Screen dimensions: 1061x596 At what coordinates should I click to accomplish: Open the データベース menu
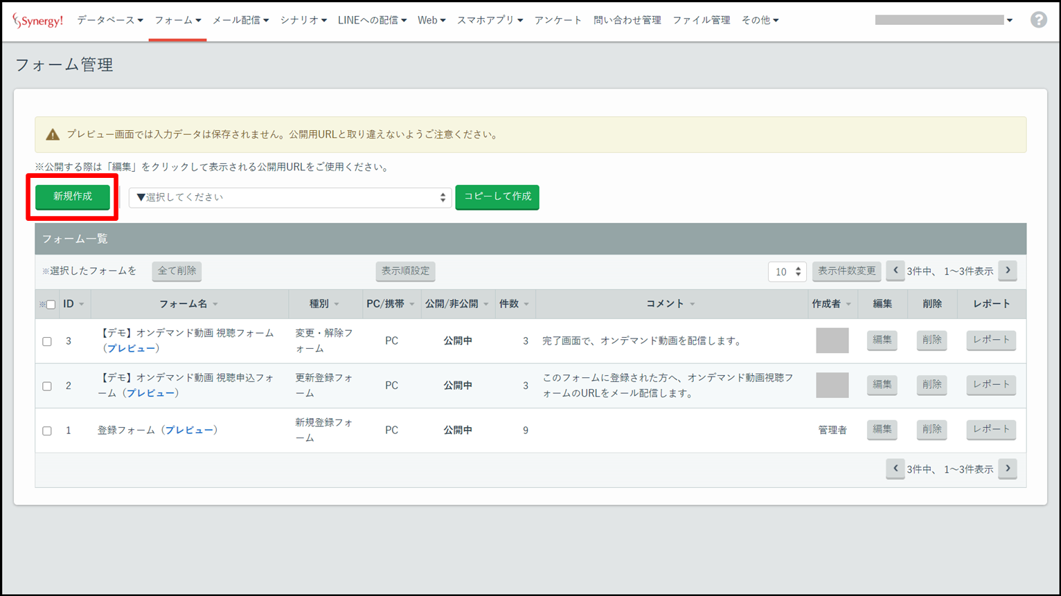pos(109,20)
